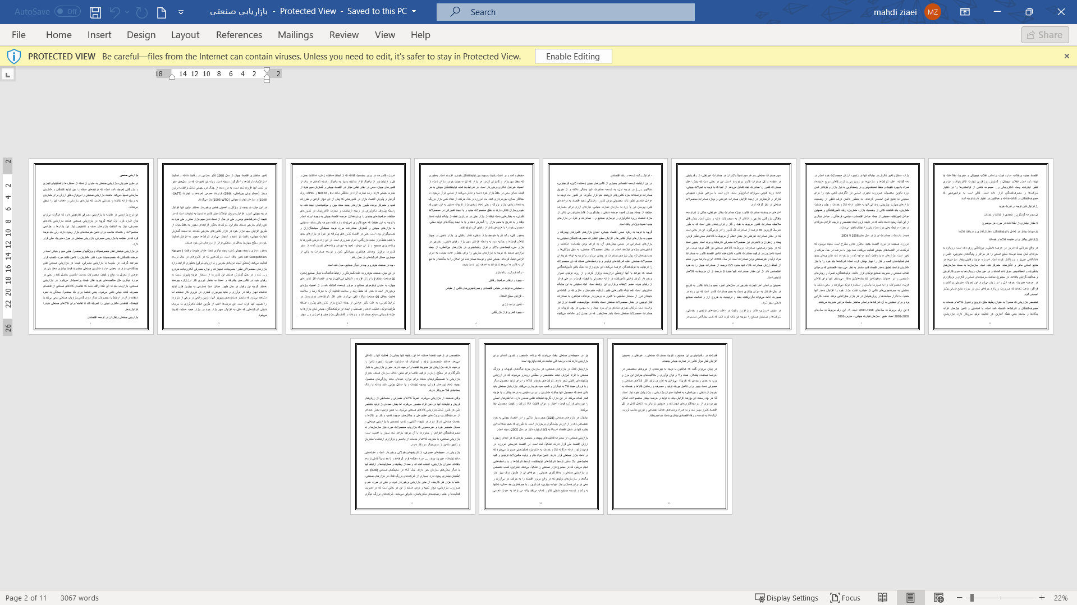Click the zoom in plus button
1077x605 pixels.
pyautogui.click(x=1042, y=598)
